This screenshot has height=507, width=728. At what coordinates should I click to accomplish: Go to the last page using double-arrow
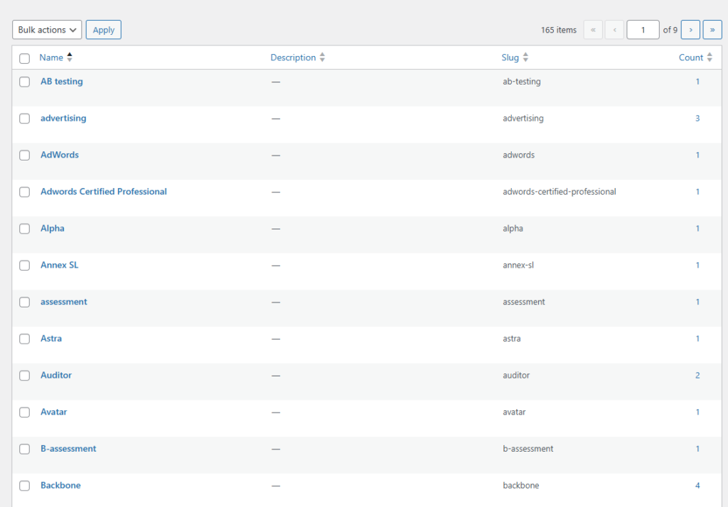tap(712, 29)
